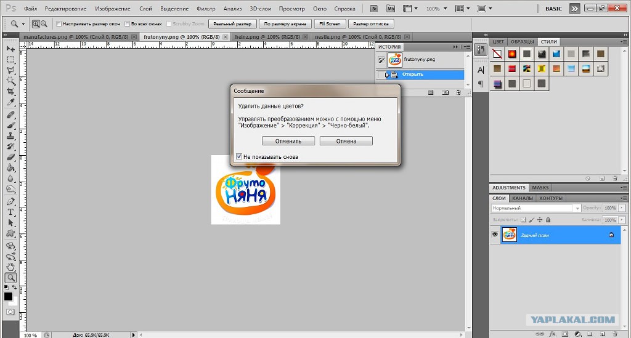Toggle lock transparent pixels in Layers

click(523, 220)
